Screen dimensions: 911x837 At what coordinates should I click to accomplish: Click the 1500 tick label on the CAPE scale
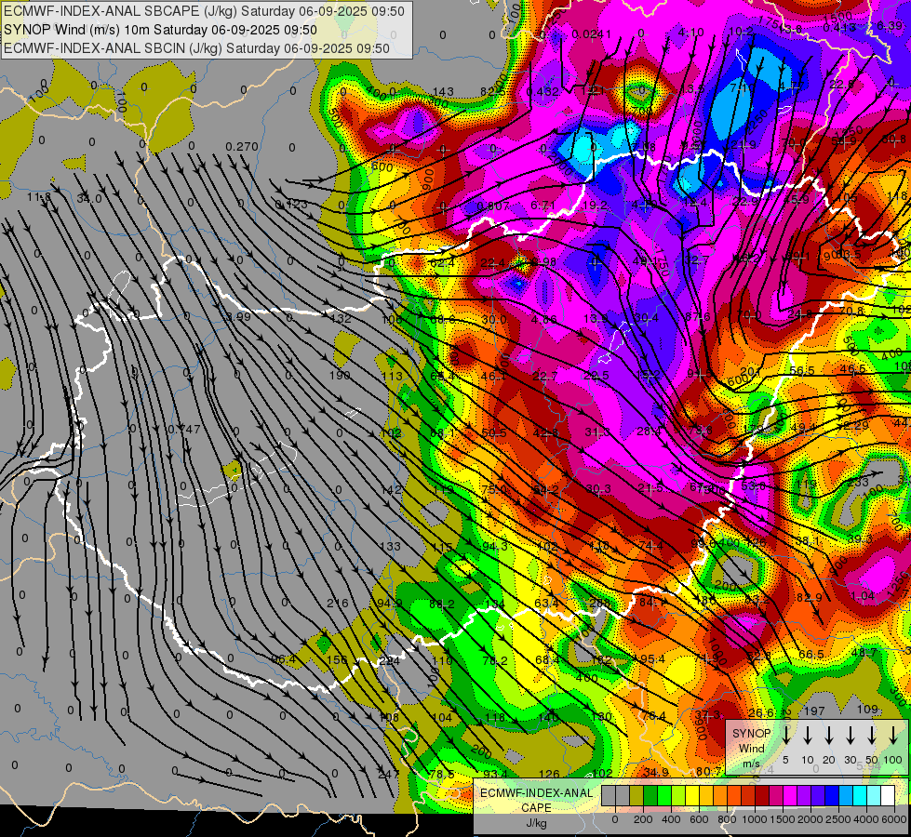click(783, 819)
